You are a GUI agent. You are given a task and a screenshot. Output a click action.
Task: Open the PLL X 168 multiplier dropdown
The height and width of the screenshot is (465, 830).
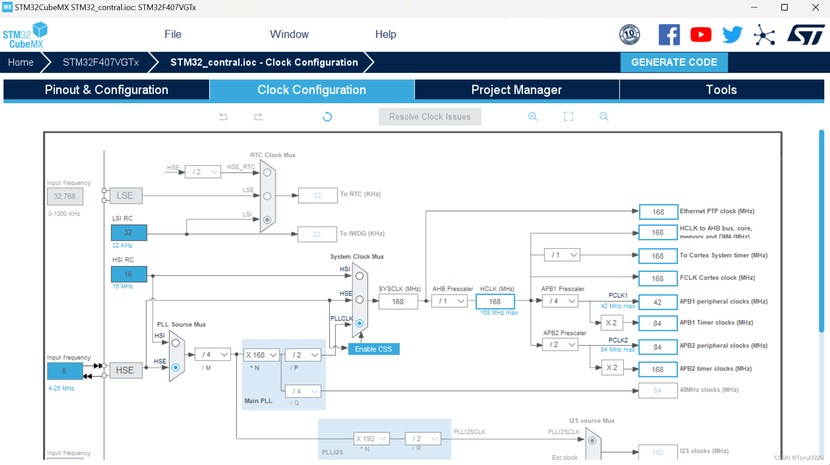(x=261, y=355)
